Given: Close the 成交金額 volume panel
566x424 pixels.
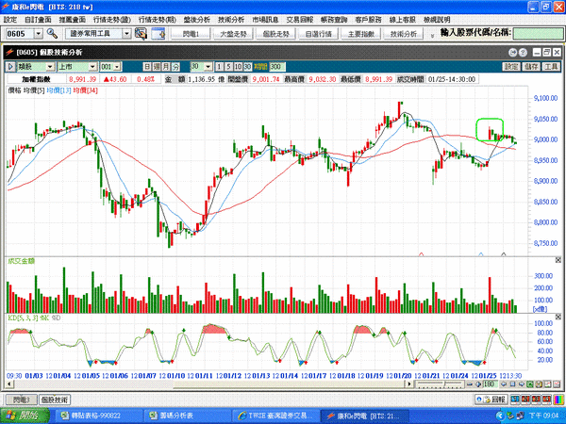Looking at the screenshot, I should pos(558,260).
